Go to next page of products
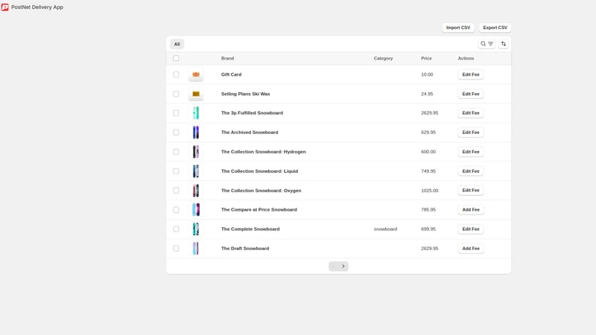 343,267
